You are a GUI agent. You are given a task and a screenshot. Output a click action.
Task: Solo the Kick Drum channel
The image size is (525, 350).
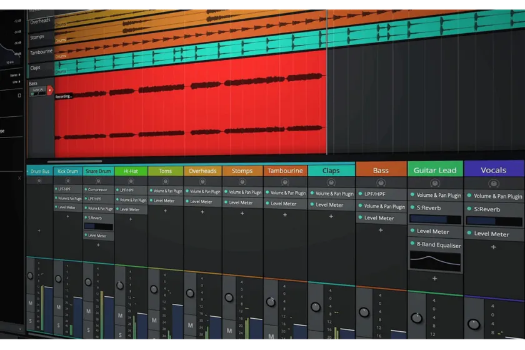pos(59,325)
